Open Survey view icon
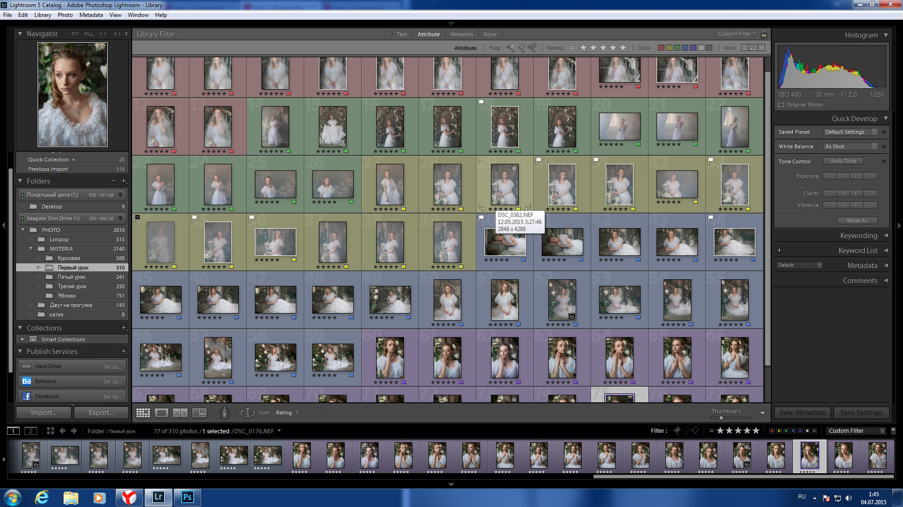This screenshot has height=507, width=903. pyautogui.click(x=199, y=413)
